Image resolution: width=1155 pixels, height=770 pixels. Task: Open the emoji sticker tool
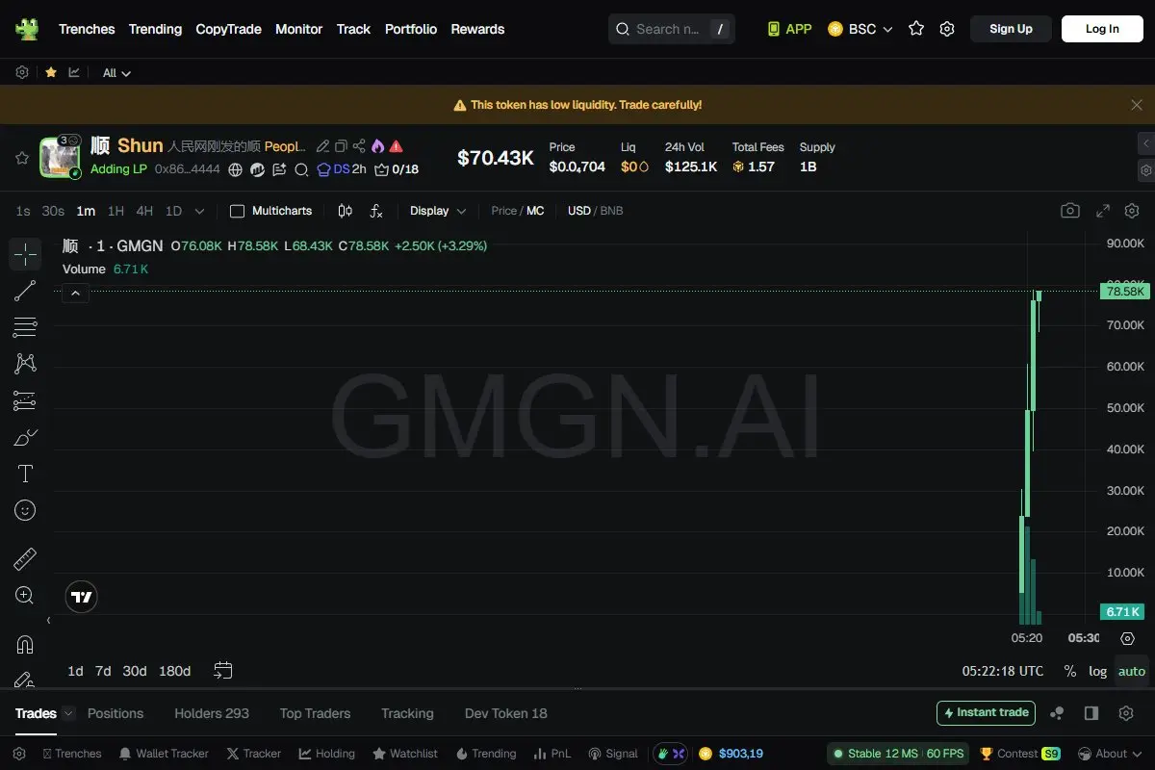(x=25, y=510)
